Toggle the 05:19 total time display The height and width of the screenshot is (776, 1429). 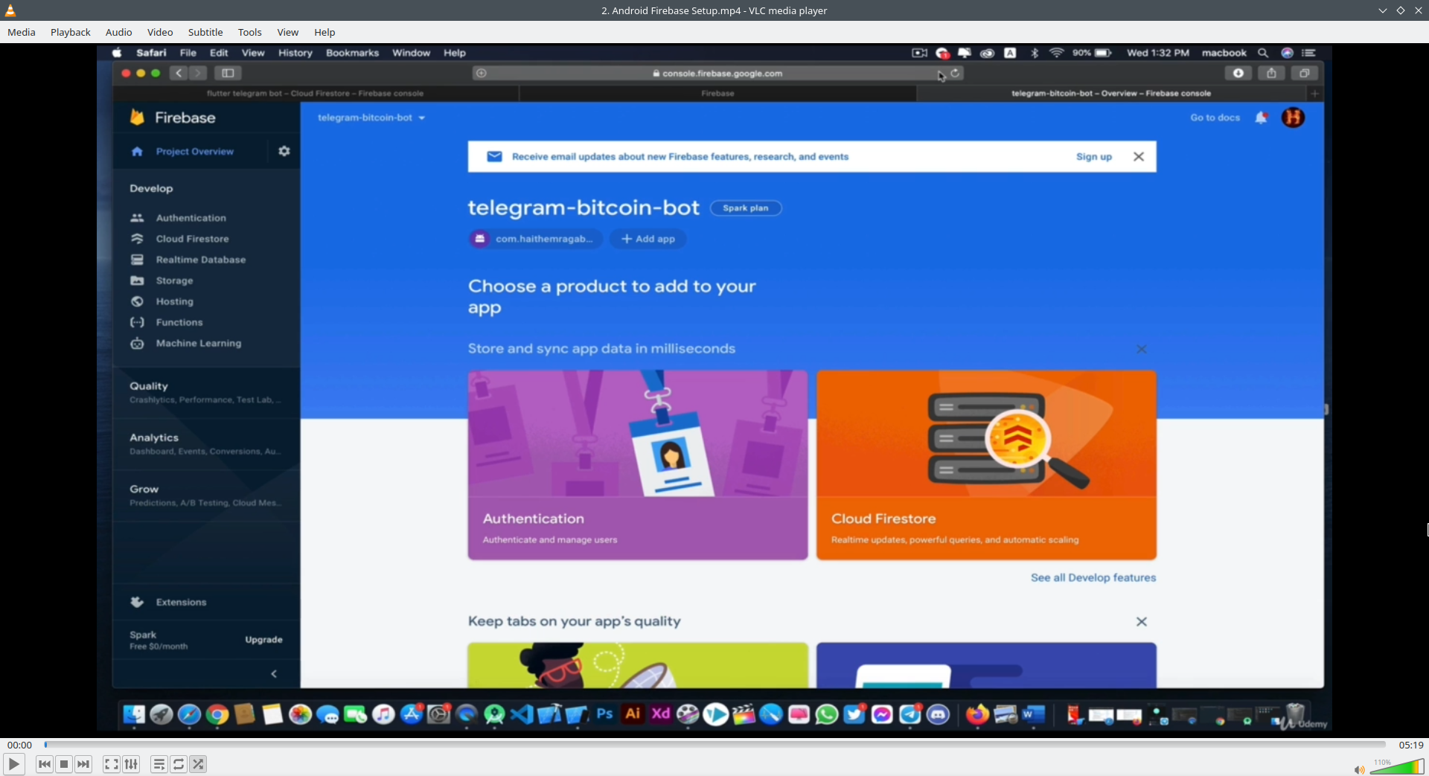(1410, 745)
